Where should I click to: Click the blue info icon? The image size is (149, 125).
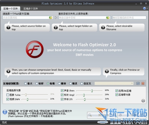point(5,112)
